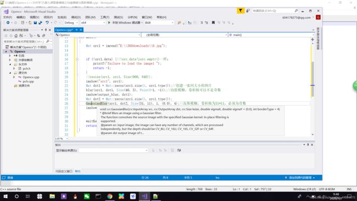The image size is (357, 201).
Task: Open the Tools (T) menu
Action: coord(104,18)
